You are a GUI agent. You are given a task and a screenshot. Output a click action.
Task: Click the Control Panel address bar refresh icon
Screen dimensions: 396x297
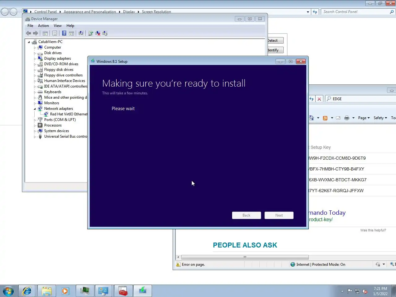tap(315, 12)
